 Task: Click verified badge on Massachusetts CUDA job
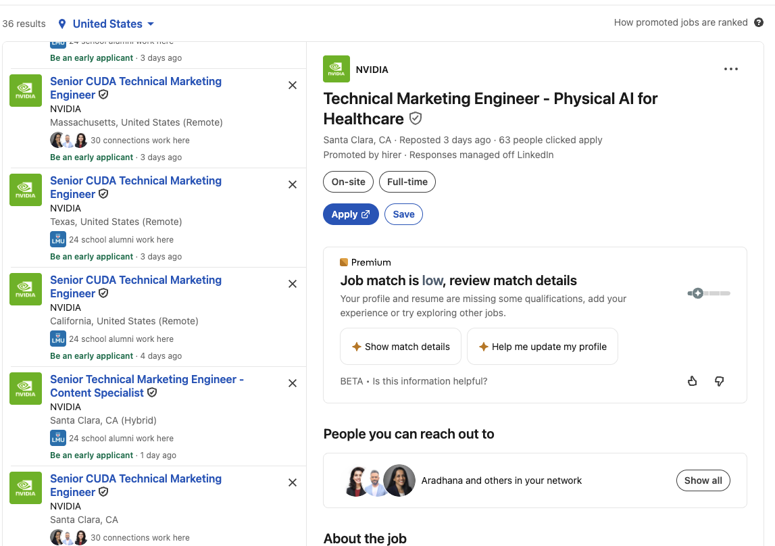(x=103, y=95)
